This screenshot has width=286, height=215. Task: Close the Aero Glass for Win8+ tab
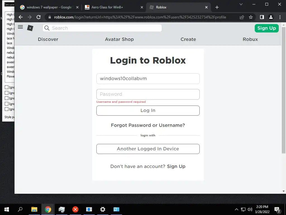[142, 7]
